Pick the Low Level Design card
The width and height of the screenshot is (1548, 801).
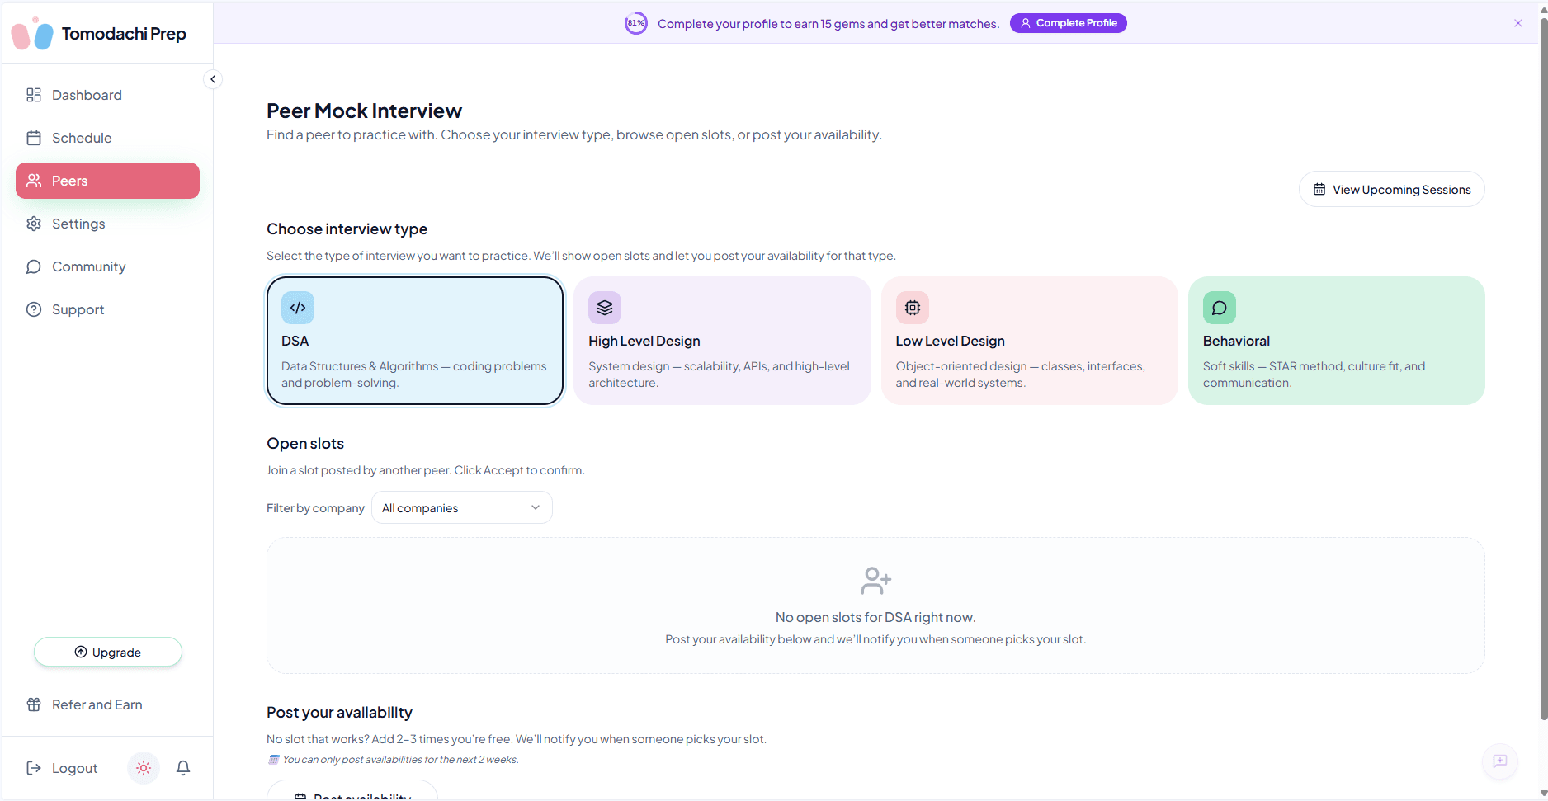coord(1029,341)
